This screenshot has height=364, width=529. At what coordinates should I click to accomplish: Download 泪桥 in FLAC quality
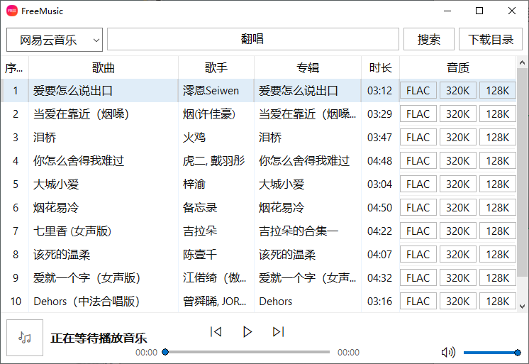pyautogui.click(x=418, y=137)
